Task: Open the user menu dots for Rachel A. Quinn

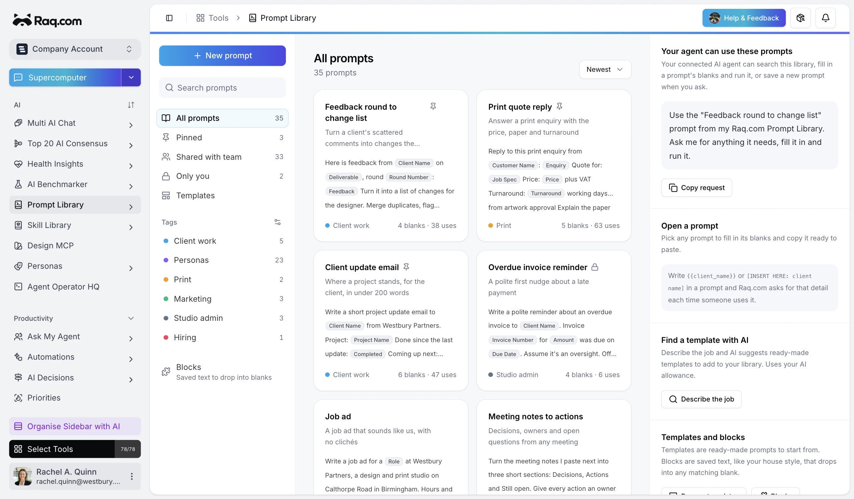Action: (131, 476)
